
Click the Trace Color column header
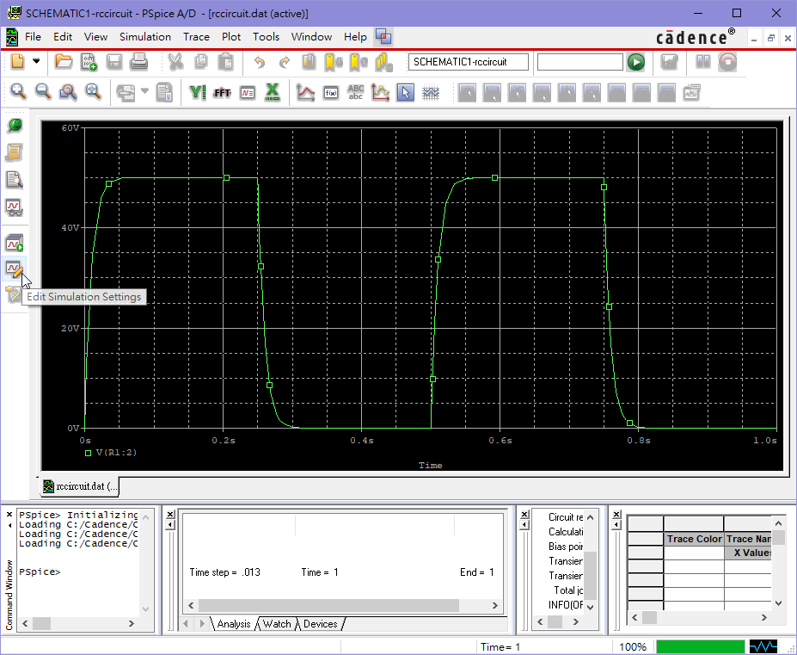(x=694, y=539)
